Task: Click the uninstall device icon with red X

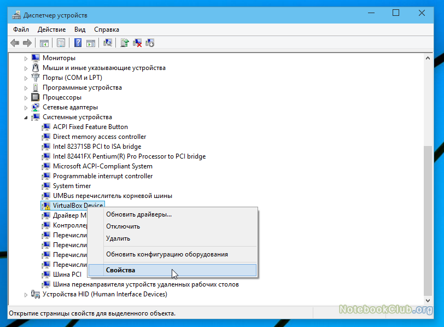Action: (x=137, y=43)
